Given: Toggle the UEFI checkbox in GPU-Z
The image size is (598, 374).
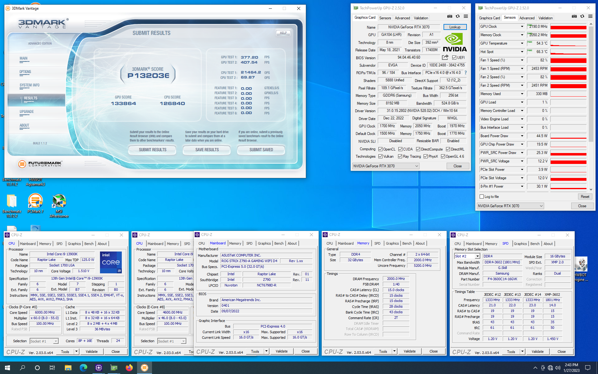Looking at the screenshot, I should tap(454, 58).
